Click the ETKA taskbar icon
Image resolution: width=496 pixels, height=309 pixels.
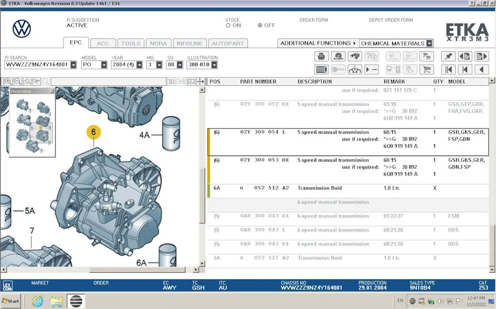(76, 301)
